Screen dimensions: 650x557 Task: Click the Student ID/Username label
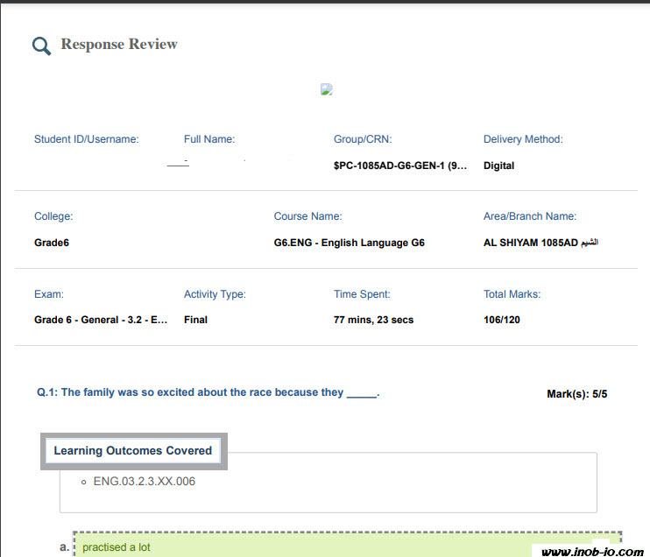coord(86,139)
